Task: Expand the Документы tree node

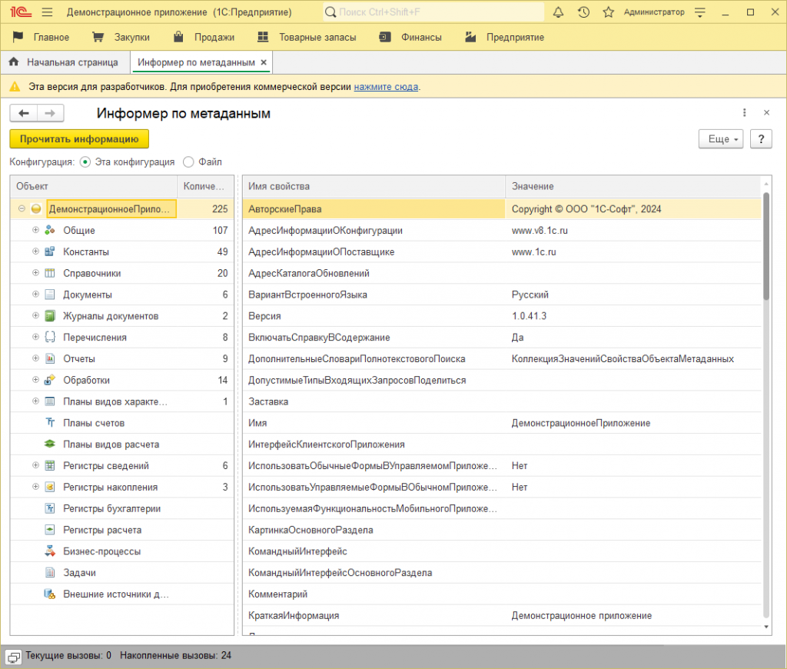Action: (x=35, y=295)
